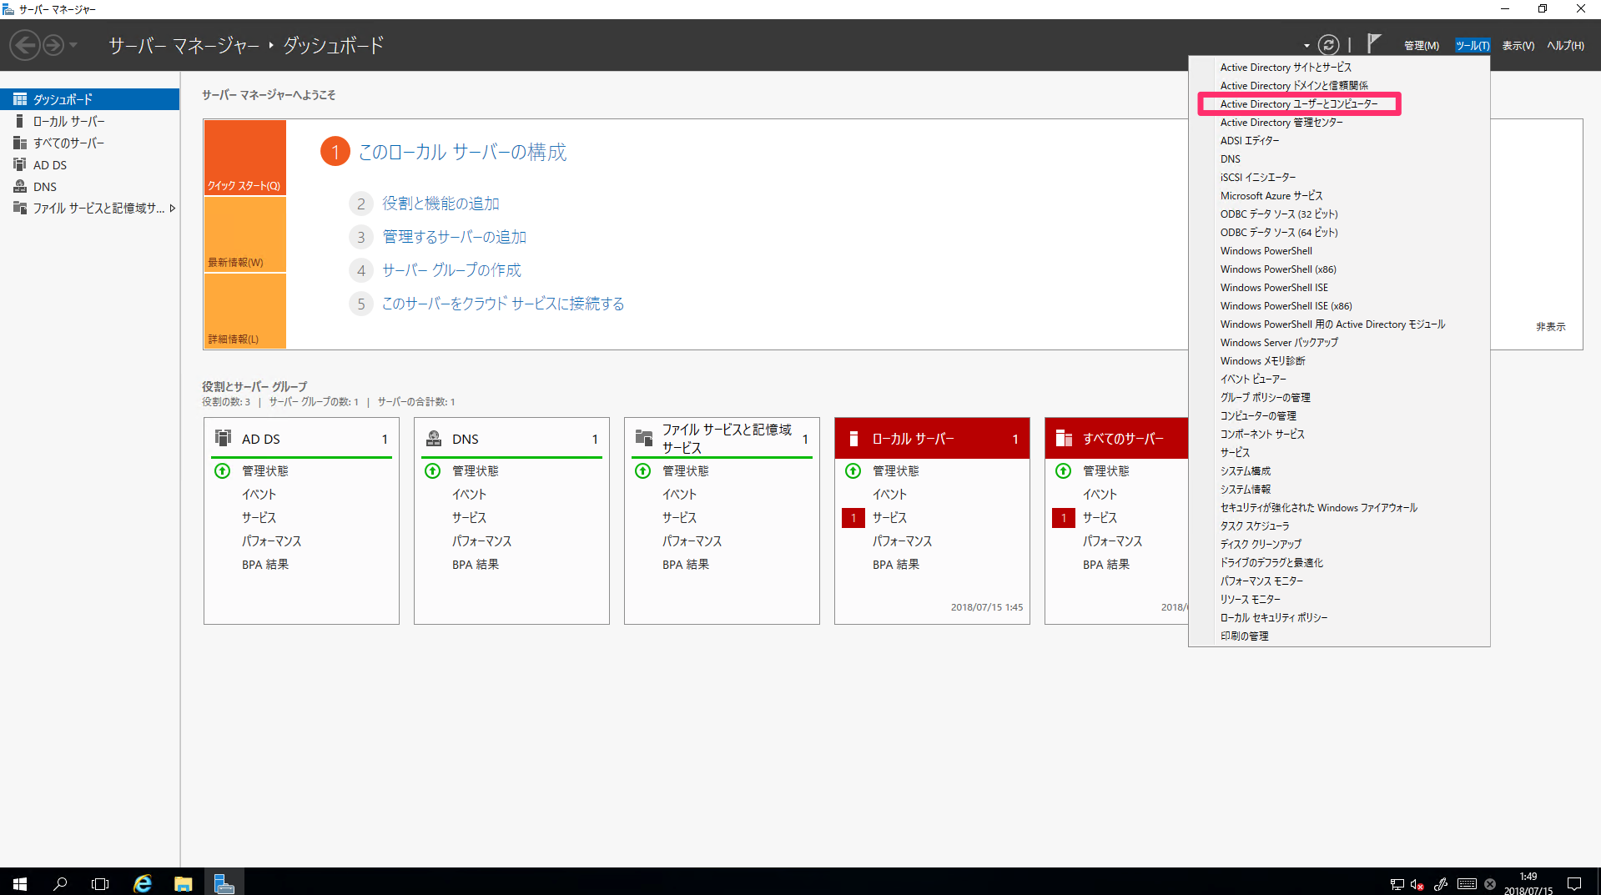1601x895 pixels.
Task: Open the notifications flag icon
Action: click(x=1373, y=42)
